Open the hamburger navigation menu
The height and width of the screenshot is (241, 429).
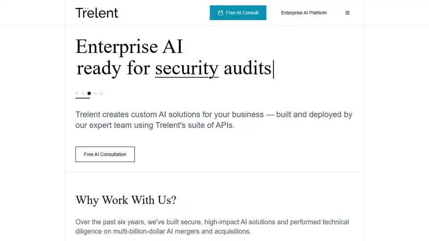[x=347, y=13]
